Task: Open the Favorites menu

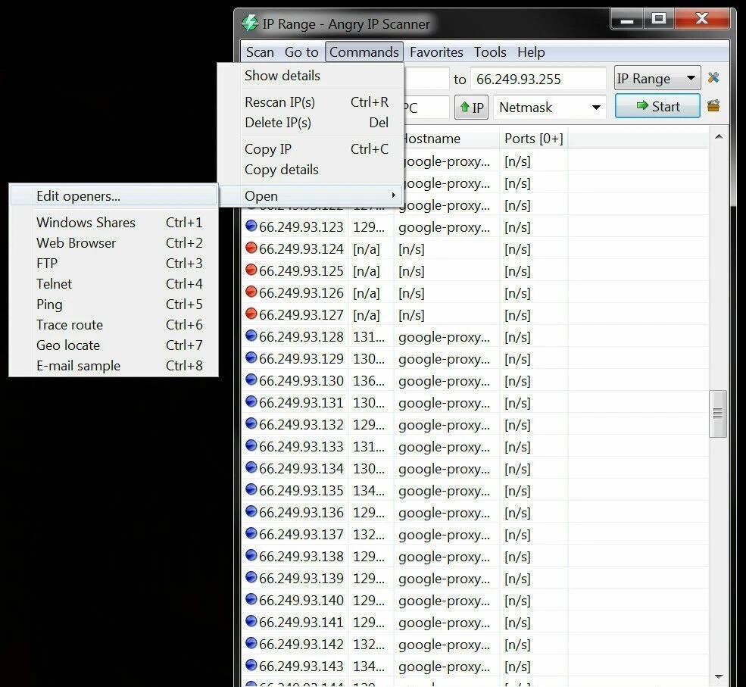Action: tap(436, 52)
